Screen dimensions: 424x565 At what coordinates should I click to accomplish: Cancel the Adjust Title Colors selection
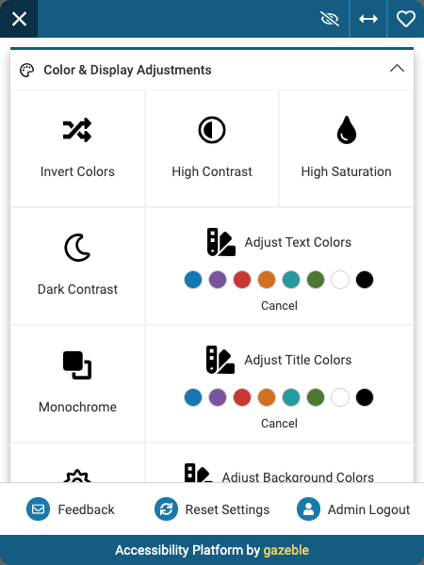coord(279,424)
